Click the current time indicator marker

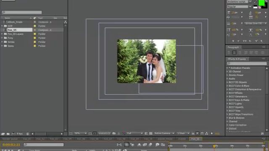(214, 146)
